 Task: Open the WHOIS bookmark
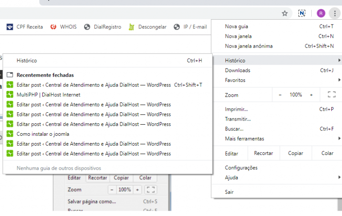63,27
